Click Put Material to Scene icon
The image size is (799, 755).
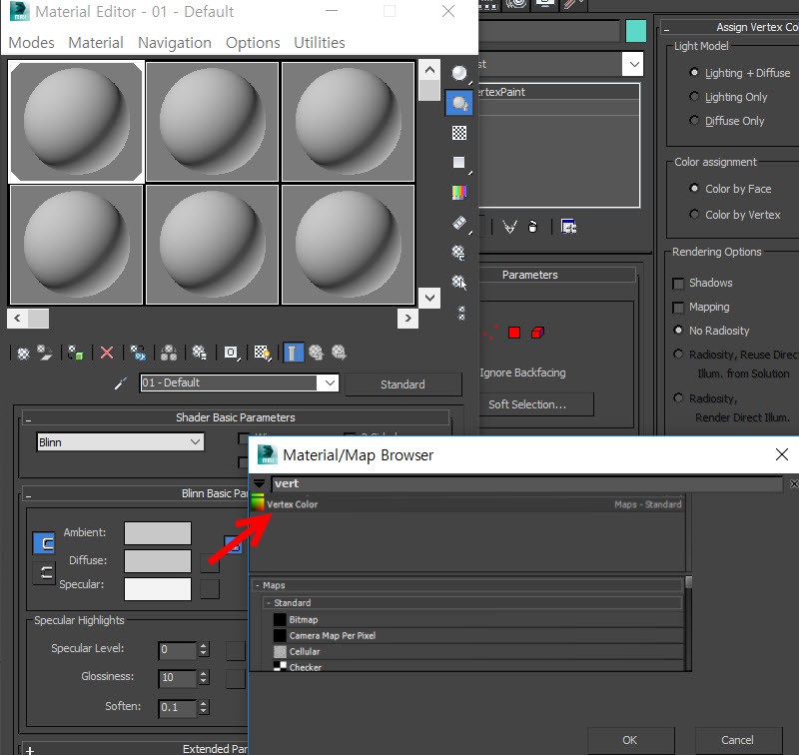click(45, 354)
